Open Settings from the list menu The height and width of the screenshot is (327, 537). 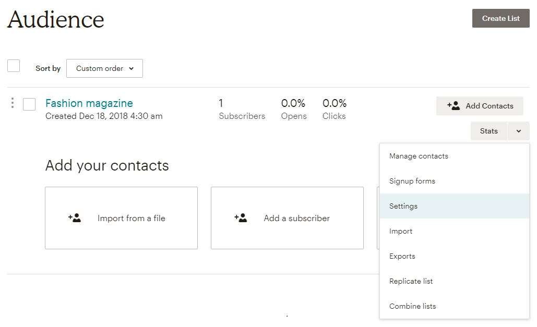coord(455,206)
